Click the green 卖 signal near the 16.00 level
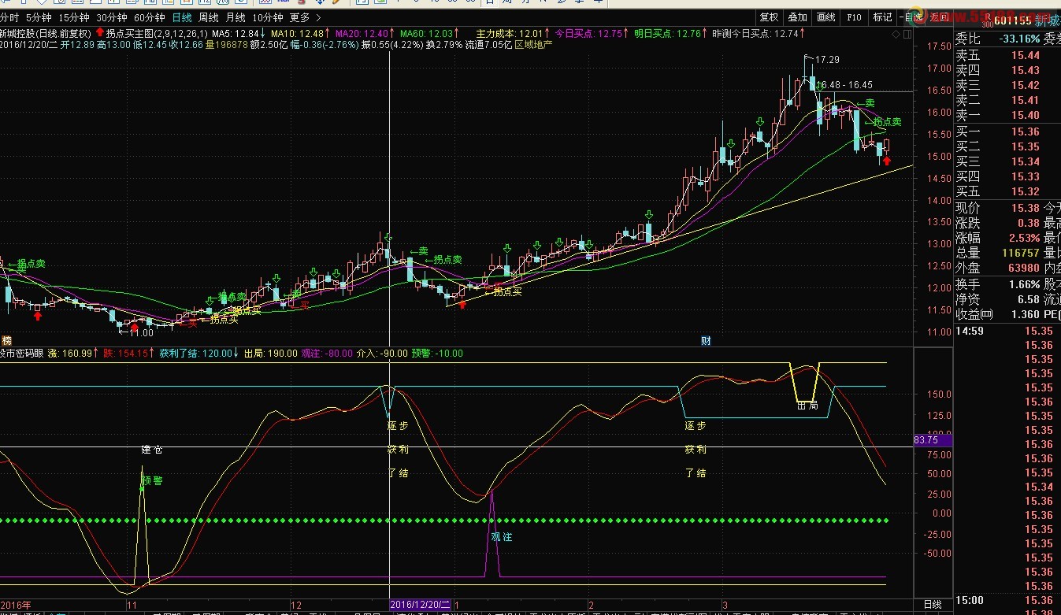The height and width of the screenshot is (615, 1061). pos(866,103)
